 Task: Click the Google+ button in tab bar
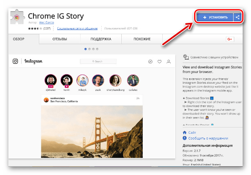tap(230, 39)
